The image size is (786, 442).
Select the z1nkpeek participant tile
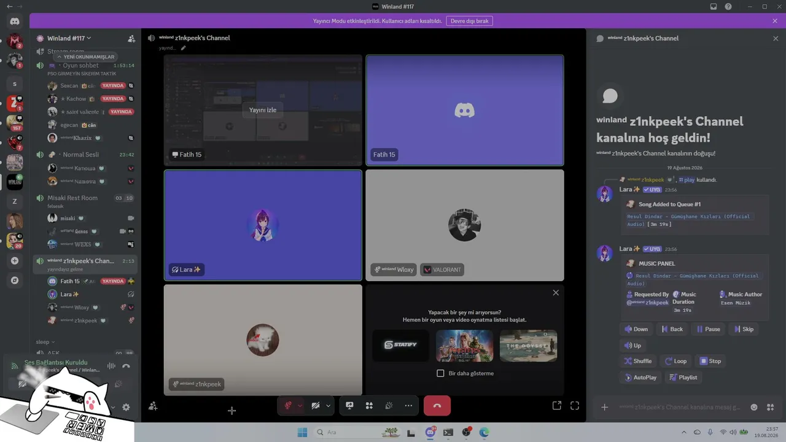[x=263, y=339]
